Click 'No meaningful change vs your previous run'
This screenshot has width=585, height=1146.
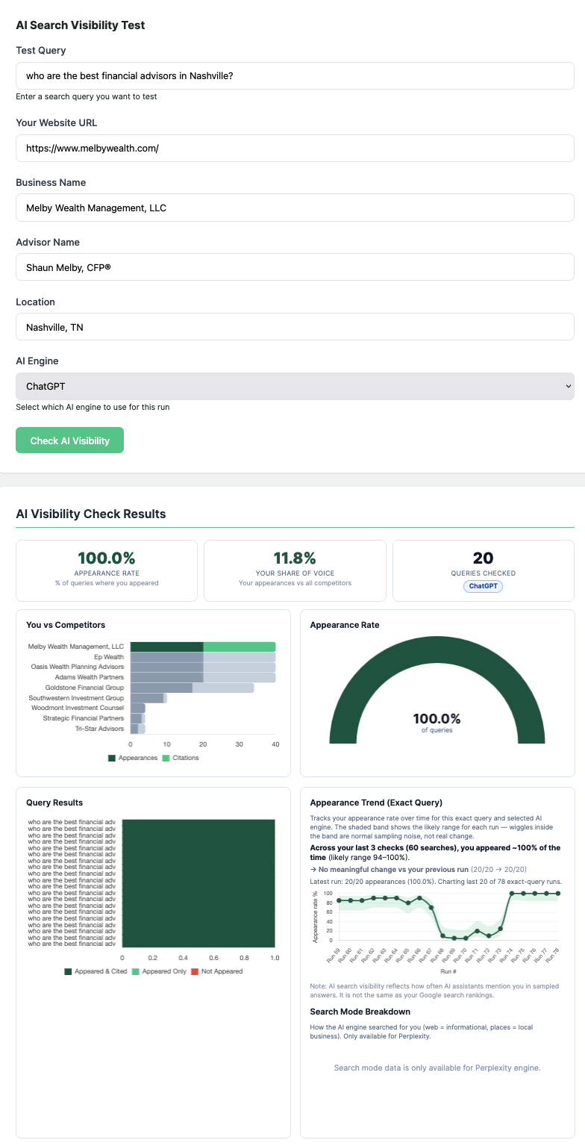(393, 869)
